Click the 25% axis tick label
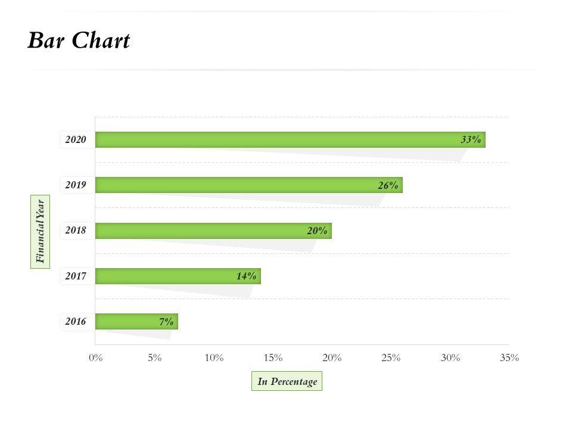Viewport: 572px width, 429px height. [391, 357]
